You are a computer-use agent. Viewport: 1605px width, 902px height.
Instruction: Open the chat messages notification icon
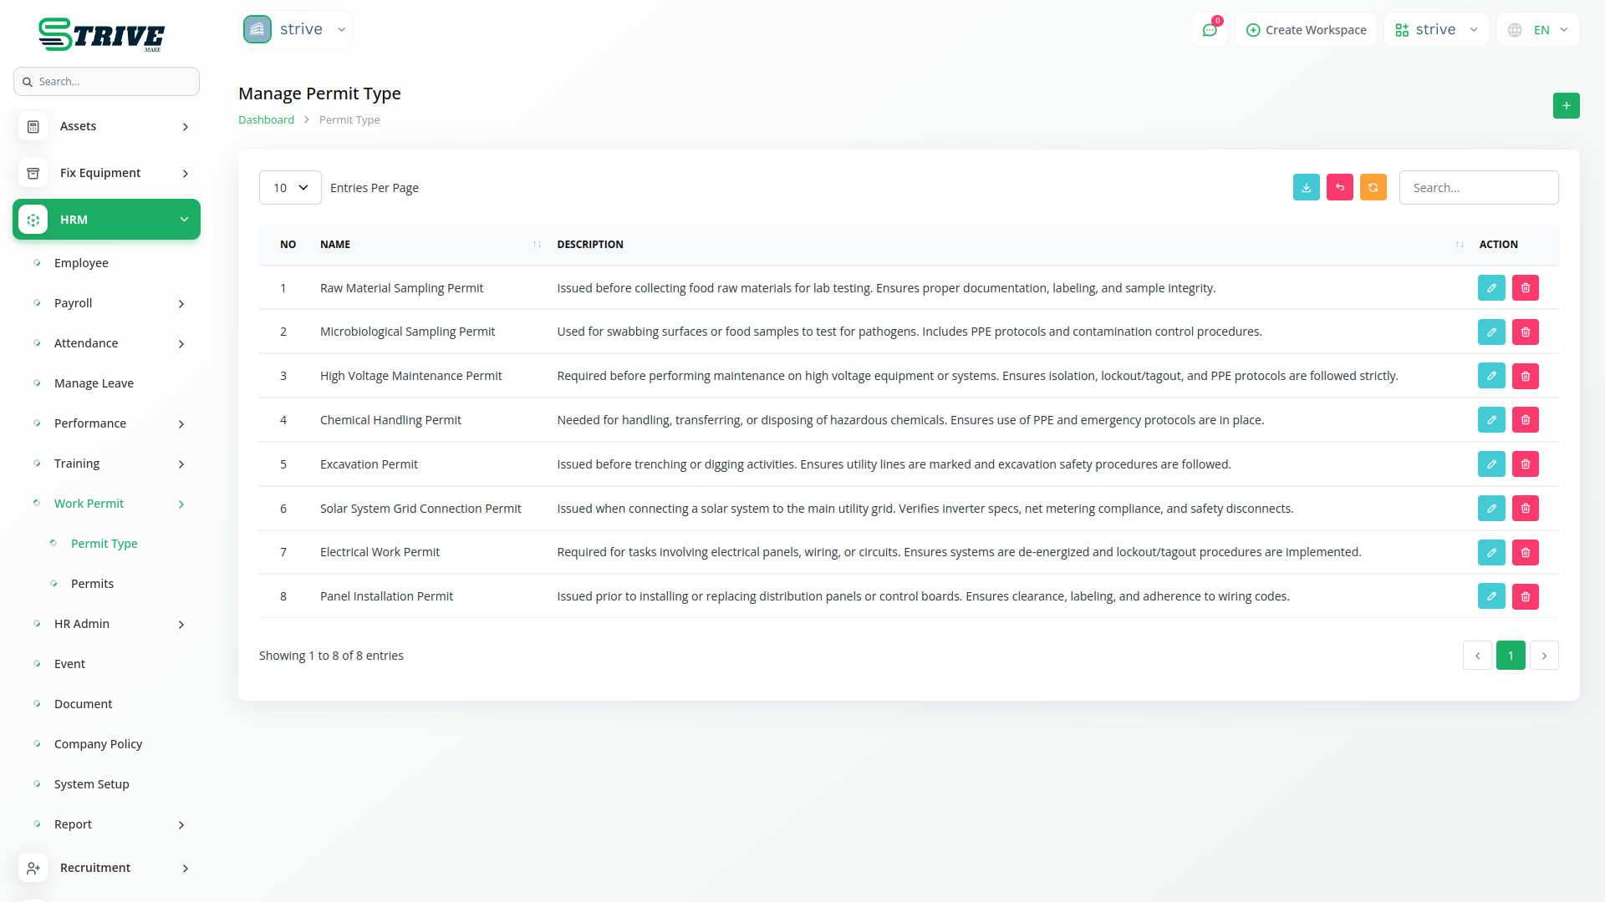(1209, 30)
